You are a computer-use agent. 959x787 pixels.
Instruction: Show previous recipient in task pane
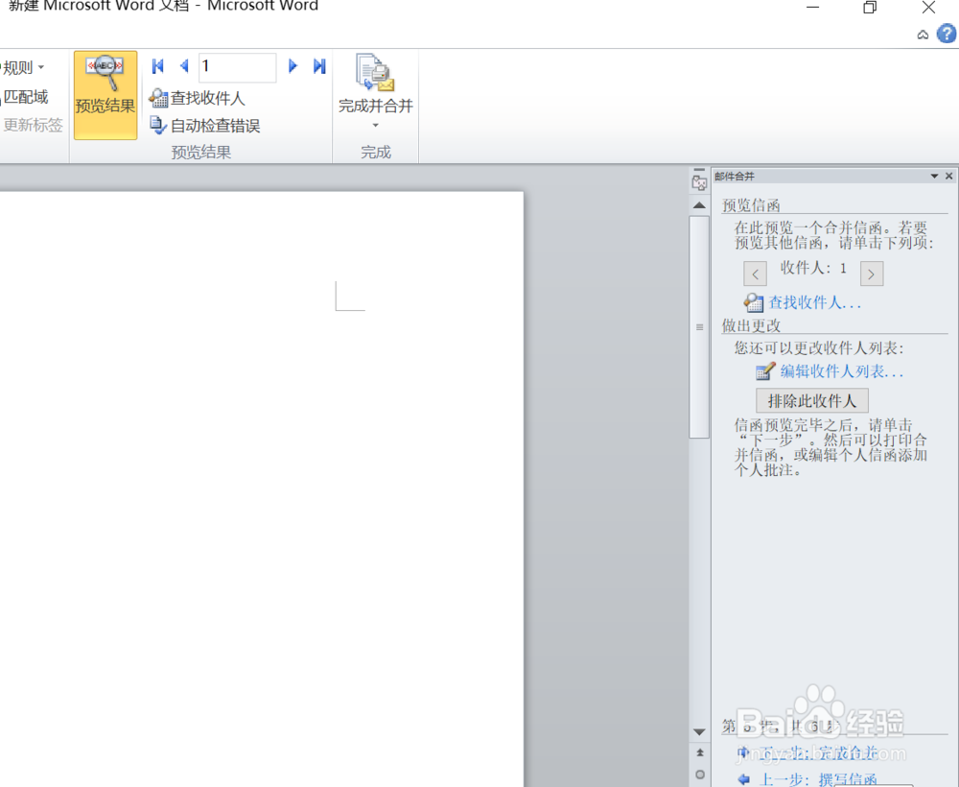point(756,274)
